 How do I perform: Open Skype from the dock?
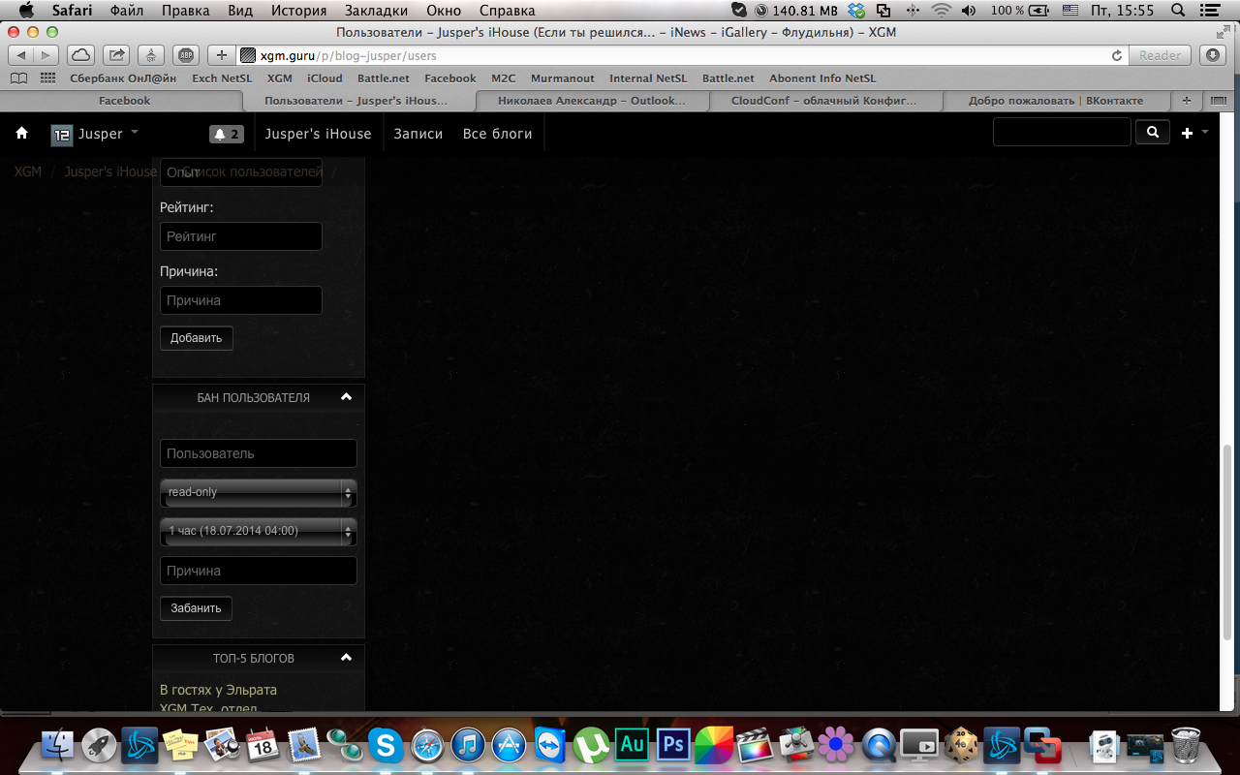pyautogui.click(x=386, y=746)
